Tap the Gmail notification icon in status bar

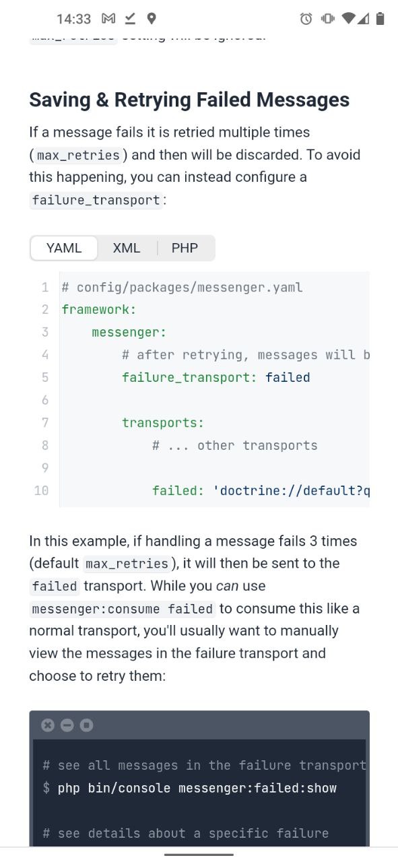point(108,18)
